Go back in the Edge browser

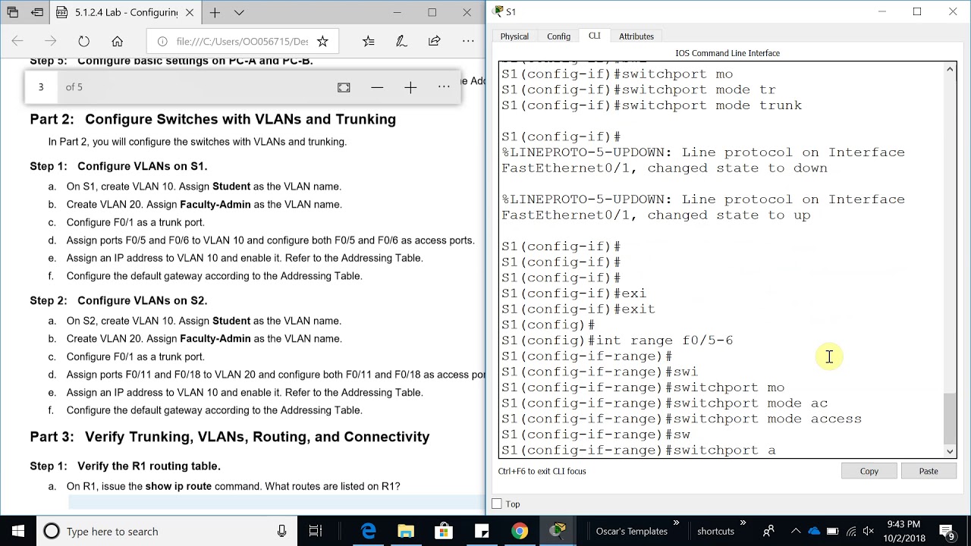pyautogui.click(x=17, y=42)
